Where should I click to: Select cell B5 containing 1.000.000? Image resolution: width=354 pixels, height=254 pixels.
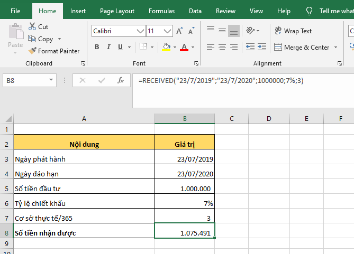coord(184,189)
